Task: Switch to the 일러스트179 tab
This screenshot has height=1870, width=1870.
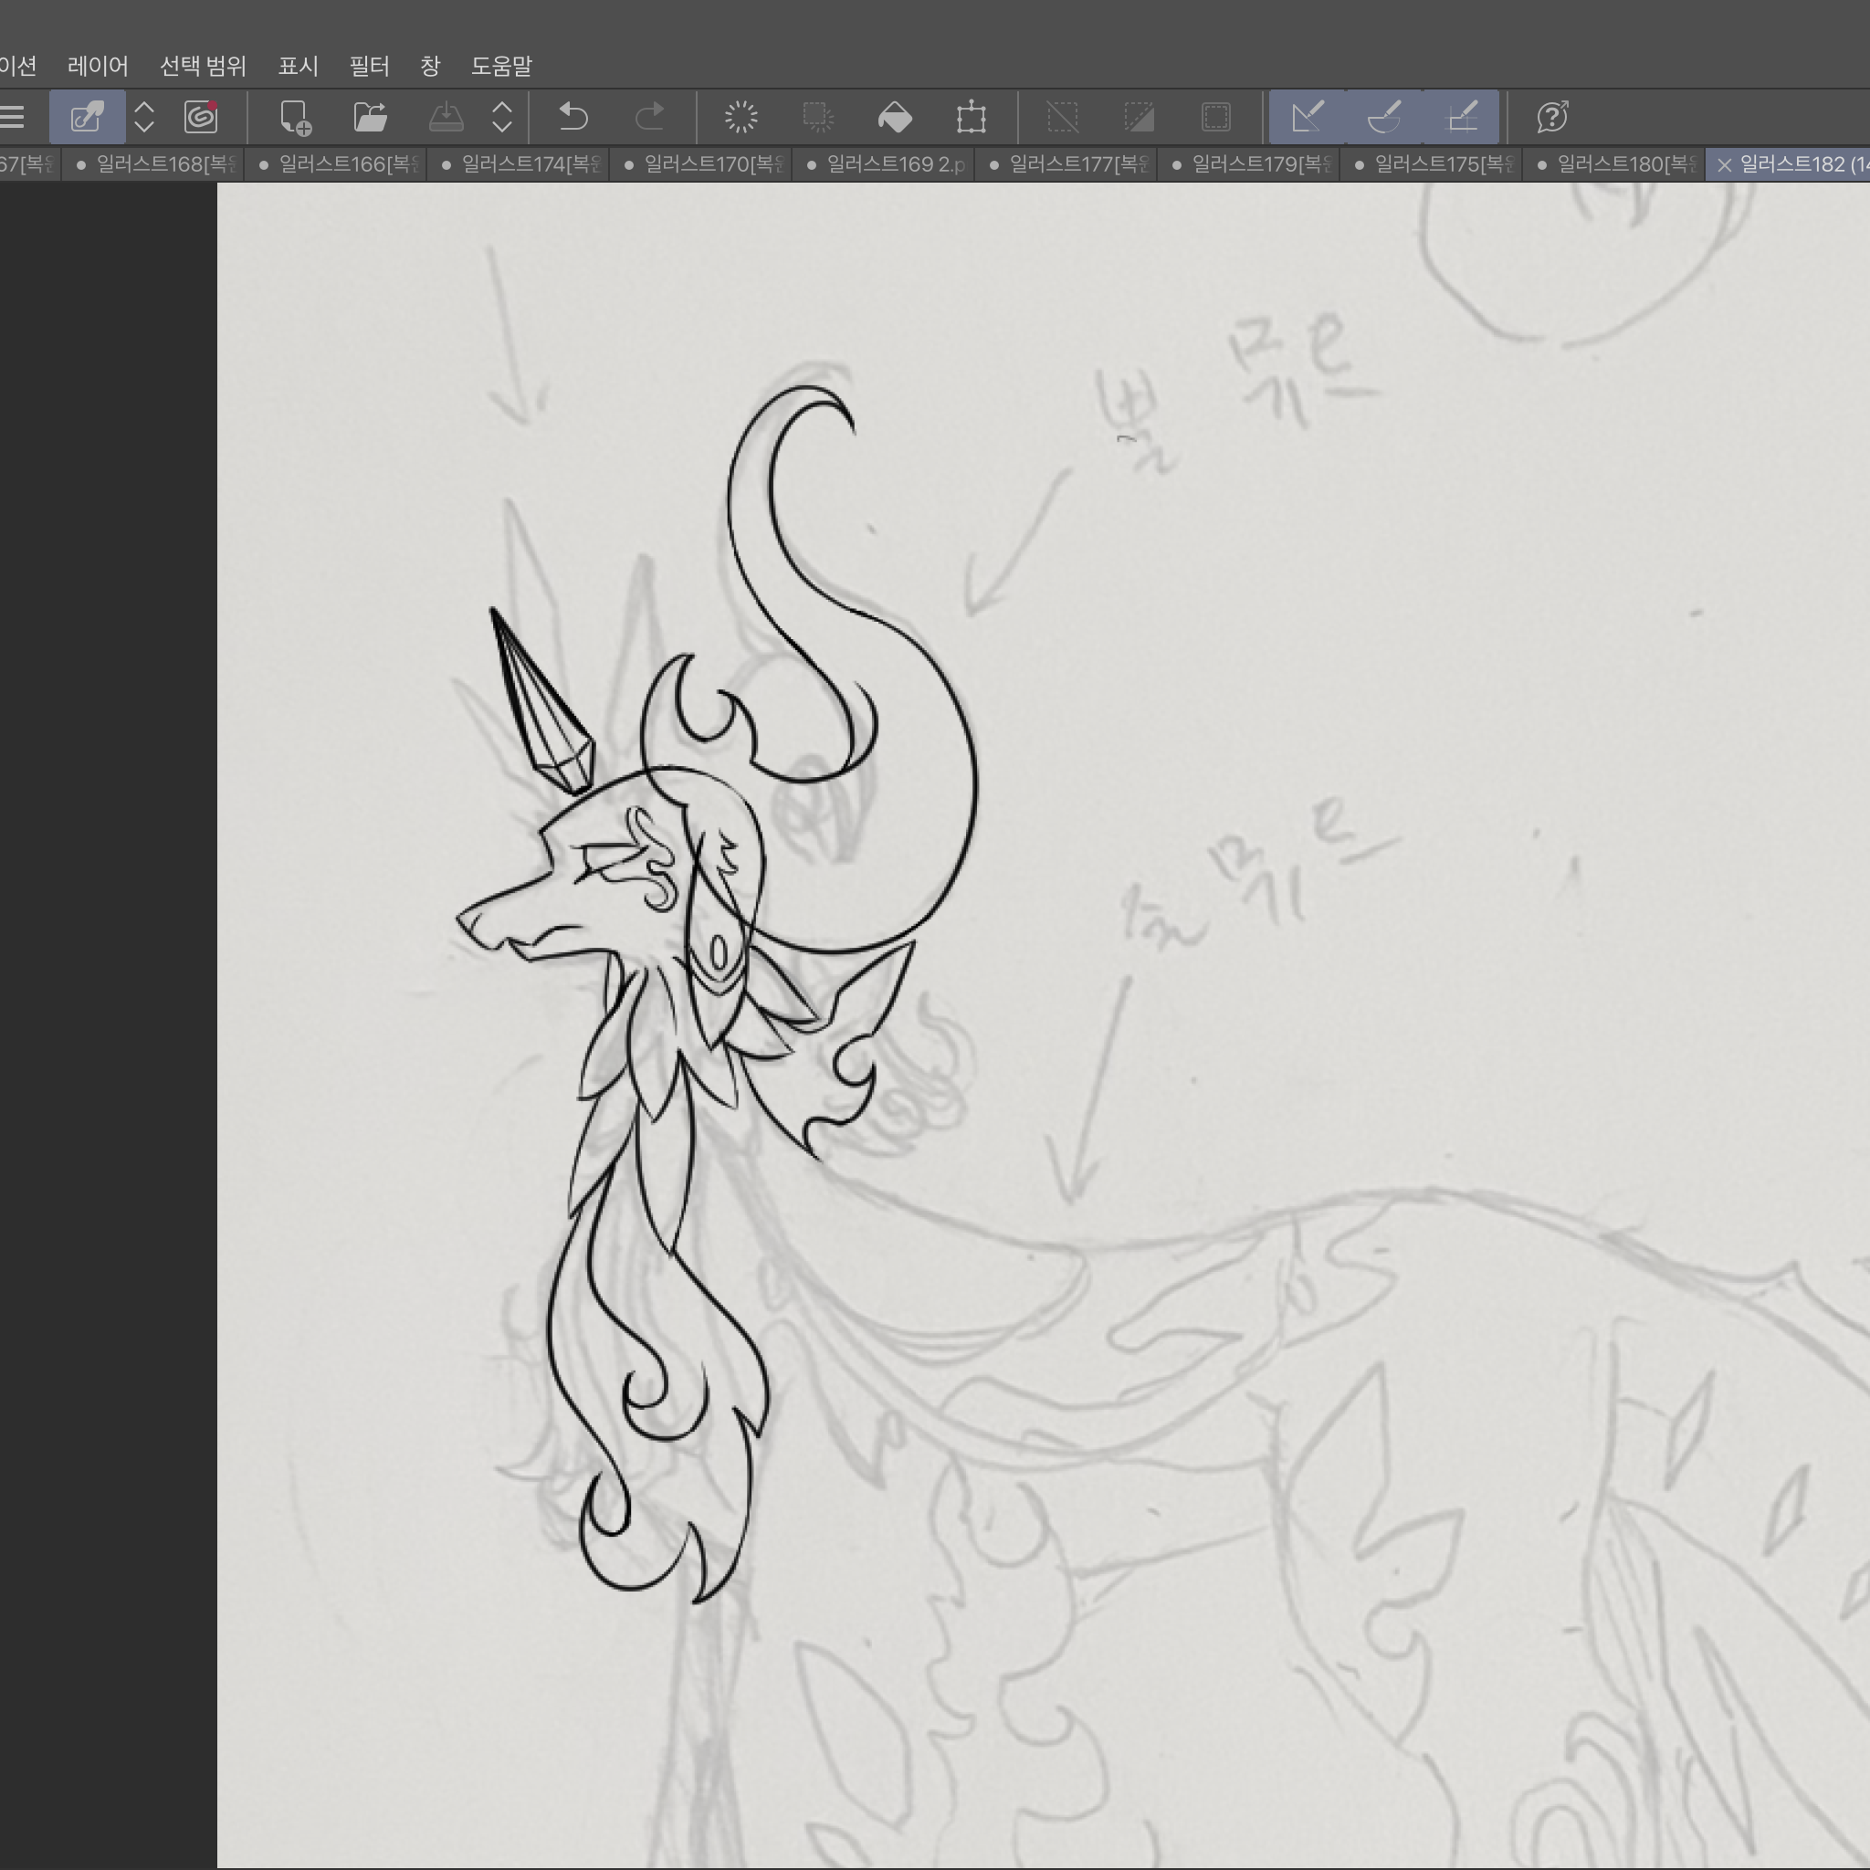Action: click(x=1250, y=164)
